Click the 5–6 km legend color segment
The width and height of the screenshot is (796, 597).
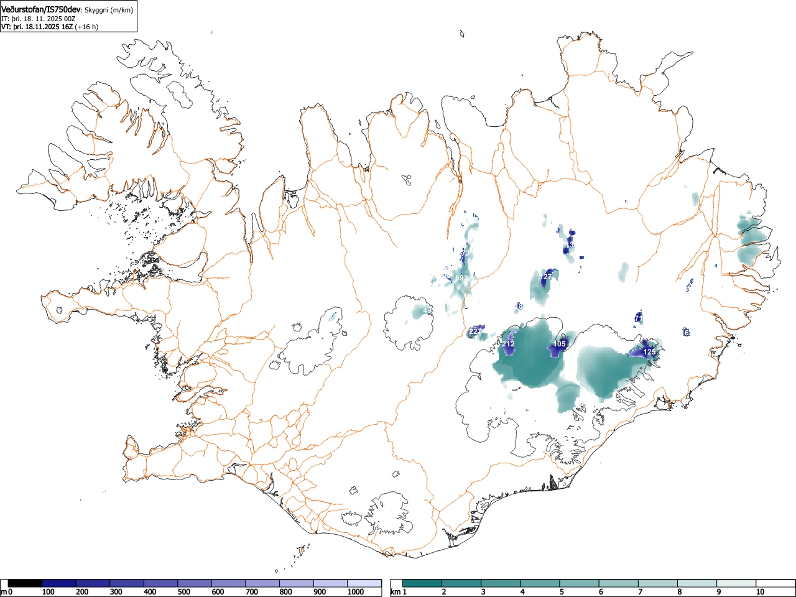(579, 583)
